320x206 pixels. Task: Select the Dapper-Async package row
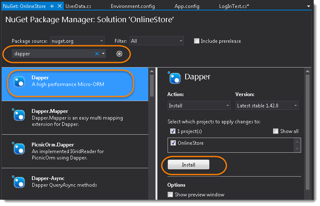pos(75,184)
